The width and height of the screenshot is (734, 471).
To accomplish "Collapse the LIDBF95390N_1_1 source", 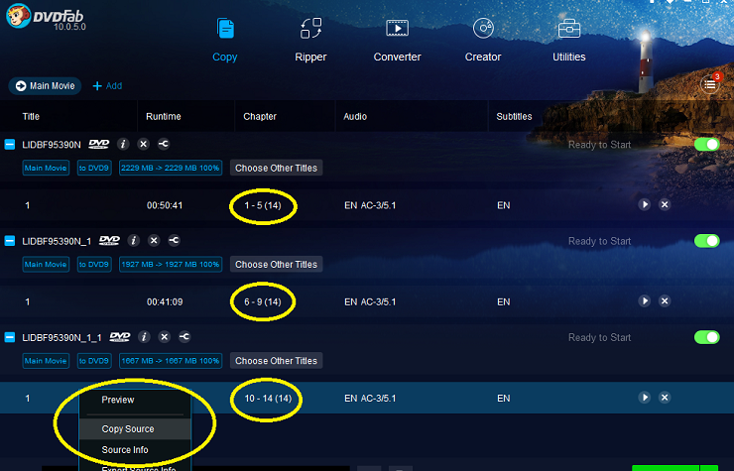I will [x=10, y=337].
